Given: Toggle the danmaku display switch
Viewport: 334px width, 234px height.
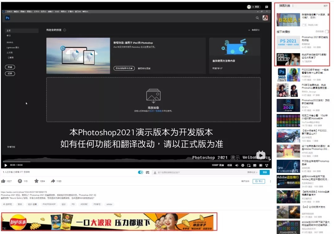Looking at the screenshot, I should 140,172.
